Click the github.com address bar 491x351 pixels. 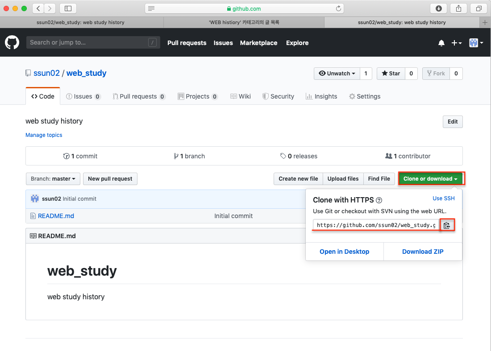[x=244, y=8]
